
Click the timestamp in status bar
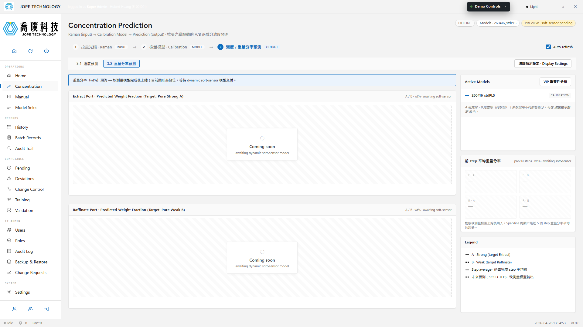550,323
